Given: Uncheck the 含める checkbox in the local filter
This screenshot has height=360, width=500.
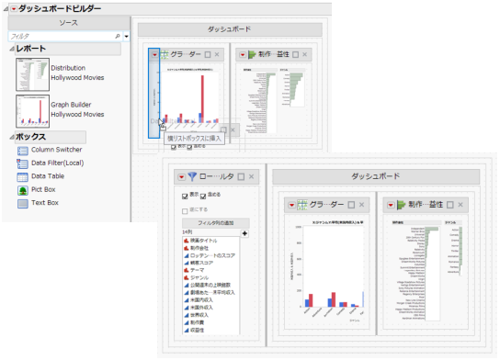Looking at the screenshot, I should tap(203, 197).
